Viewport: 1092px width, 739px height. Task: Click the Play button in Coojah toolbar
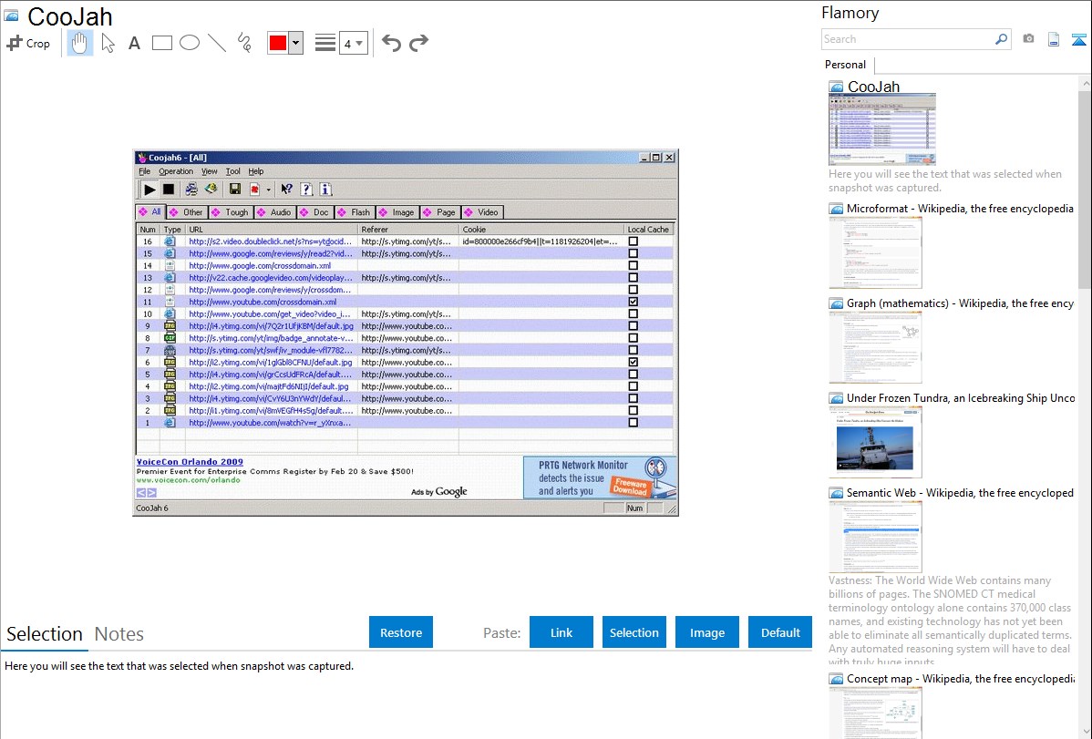(x=149, y=189)
